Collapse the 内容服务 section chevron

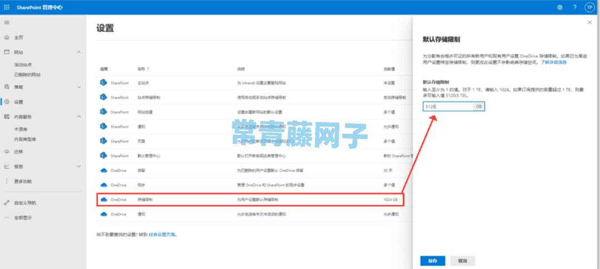coord(79,116)
